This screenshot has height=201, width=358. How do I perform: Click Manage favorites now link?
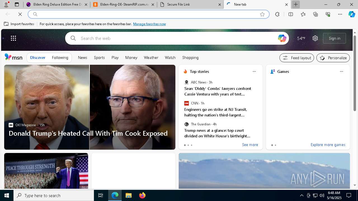[149, 24]
